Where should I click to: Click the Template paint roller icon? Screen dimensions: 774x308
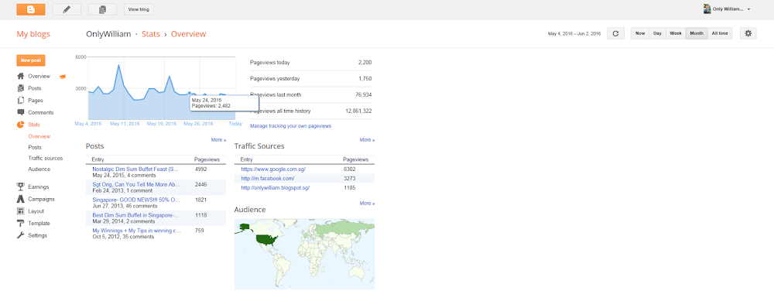click(x=20, y=223)
